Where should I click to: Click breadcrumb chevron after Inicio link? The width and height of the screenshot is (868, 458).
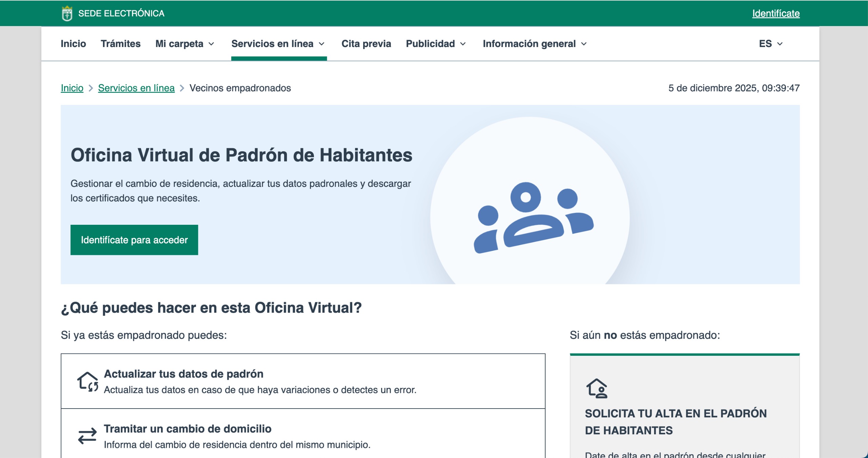tap(91, 88)
